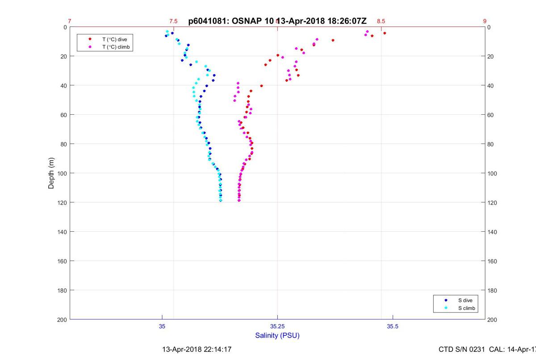536x359 pixels.
Task: Click the red 7 temperature tick label
Action: point(70,21)
